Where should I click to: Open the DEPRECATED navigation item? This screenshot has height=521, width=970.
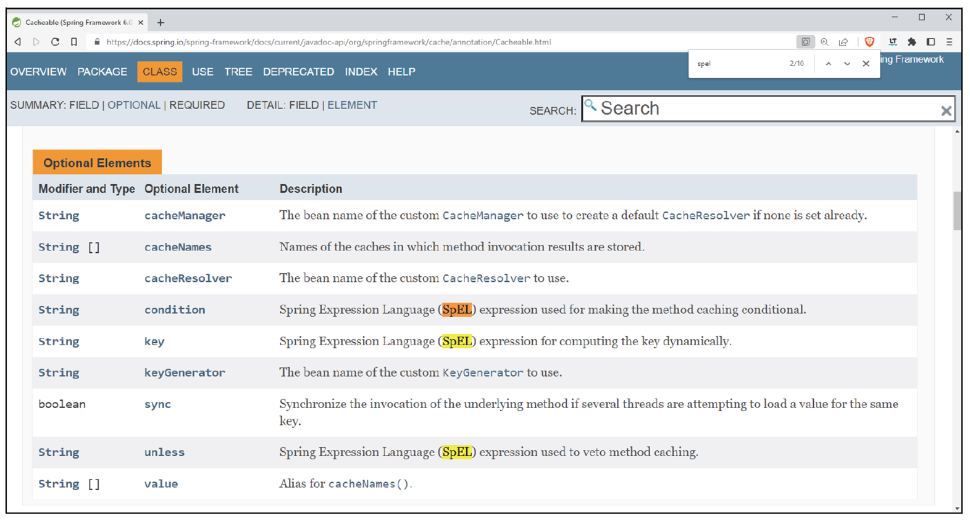(299, 72)
